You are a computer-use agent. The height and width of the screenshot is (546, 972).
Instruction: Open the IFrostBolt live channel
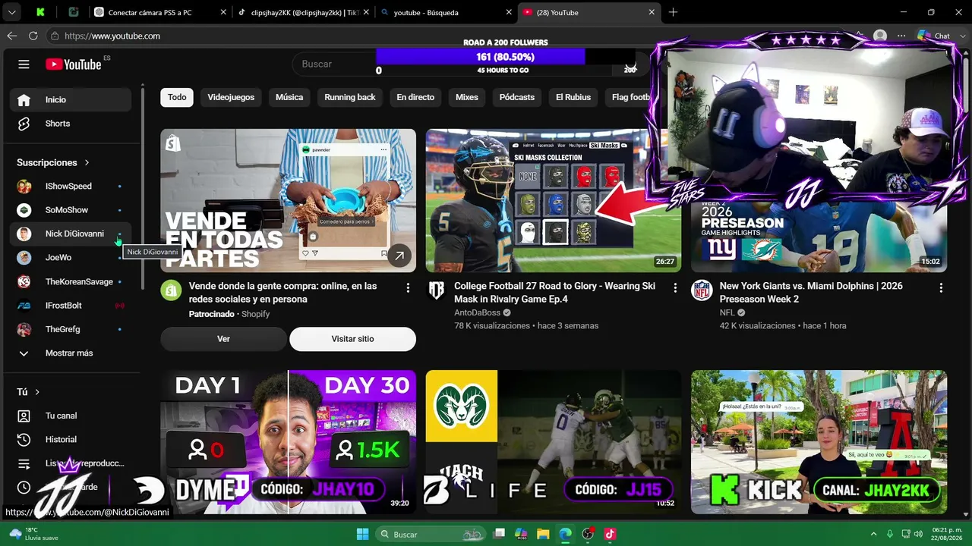pyautogui.click(x=71, y=306)
